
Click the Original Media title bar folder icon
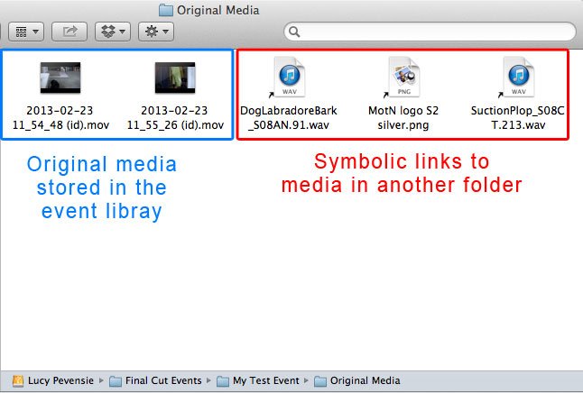[x=166, y=10]
